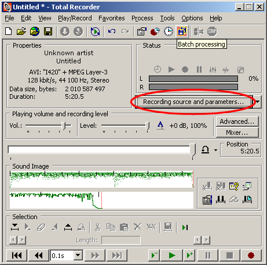Screen dimensions: 267x265
Task: Click the record indicator in Status panel
Action: (185, 69)
